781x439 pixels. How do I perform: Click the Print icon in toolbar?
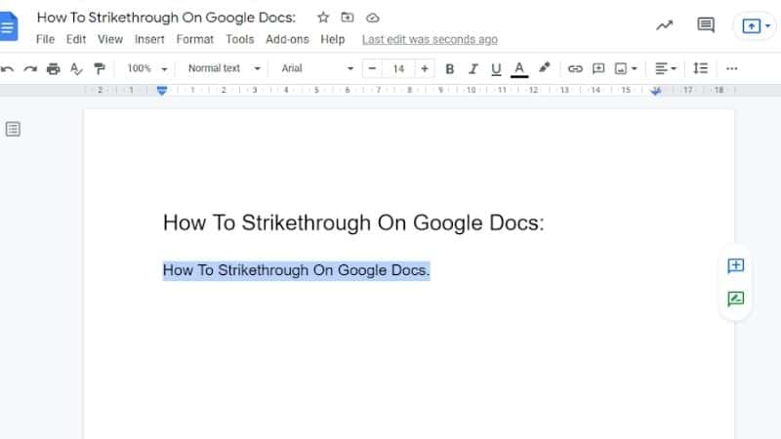(x=53, y=68)
